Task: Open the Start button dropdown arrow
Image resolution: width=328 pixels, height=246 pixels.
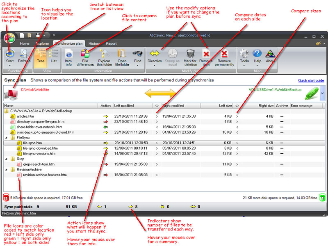Action: point(10,65)
